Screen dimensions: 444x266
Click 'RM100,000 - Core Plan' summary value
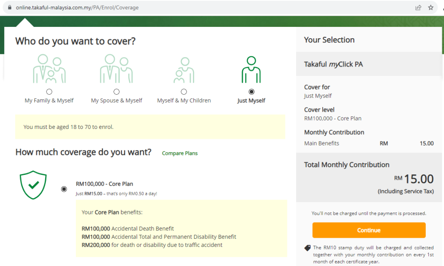[x=333, y=118]
